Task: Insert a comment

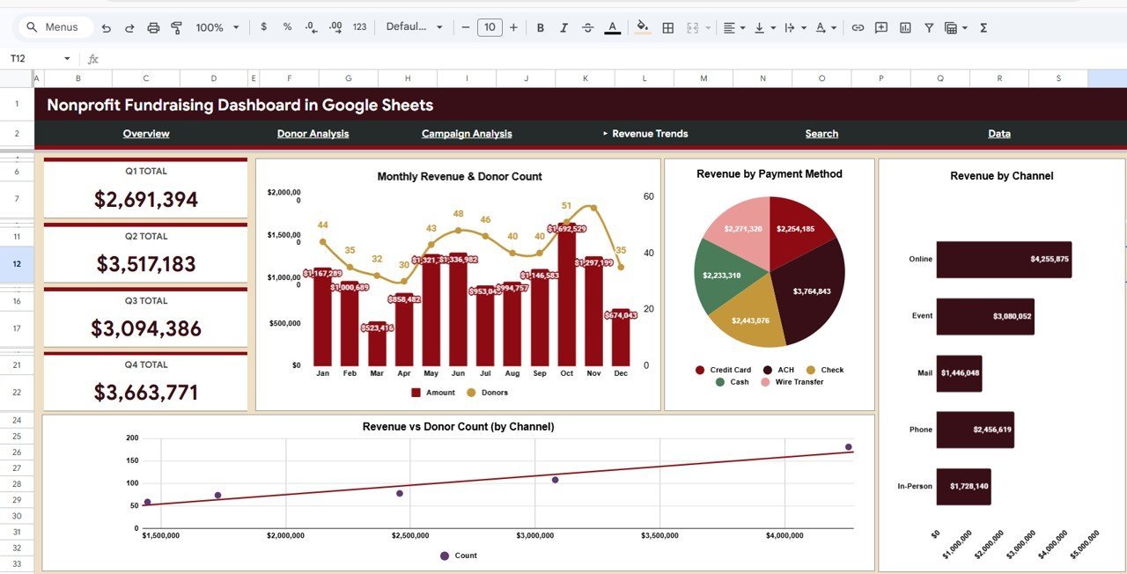Action: point(881,27)
